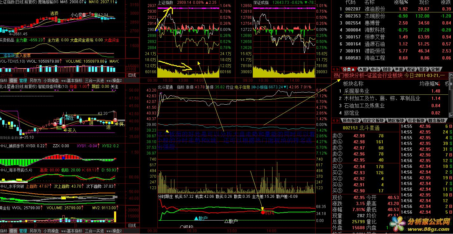
Task: Click 买① order price 42.94
Action: (x=359, y=166)
